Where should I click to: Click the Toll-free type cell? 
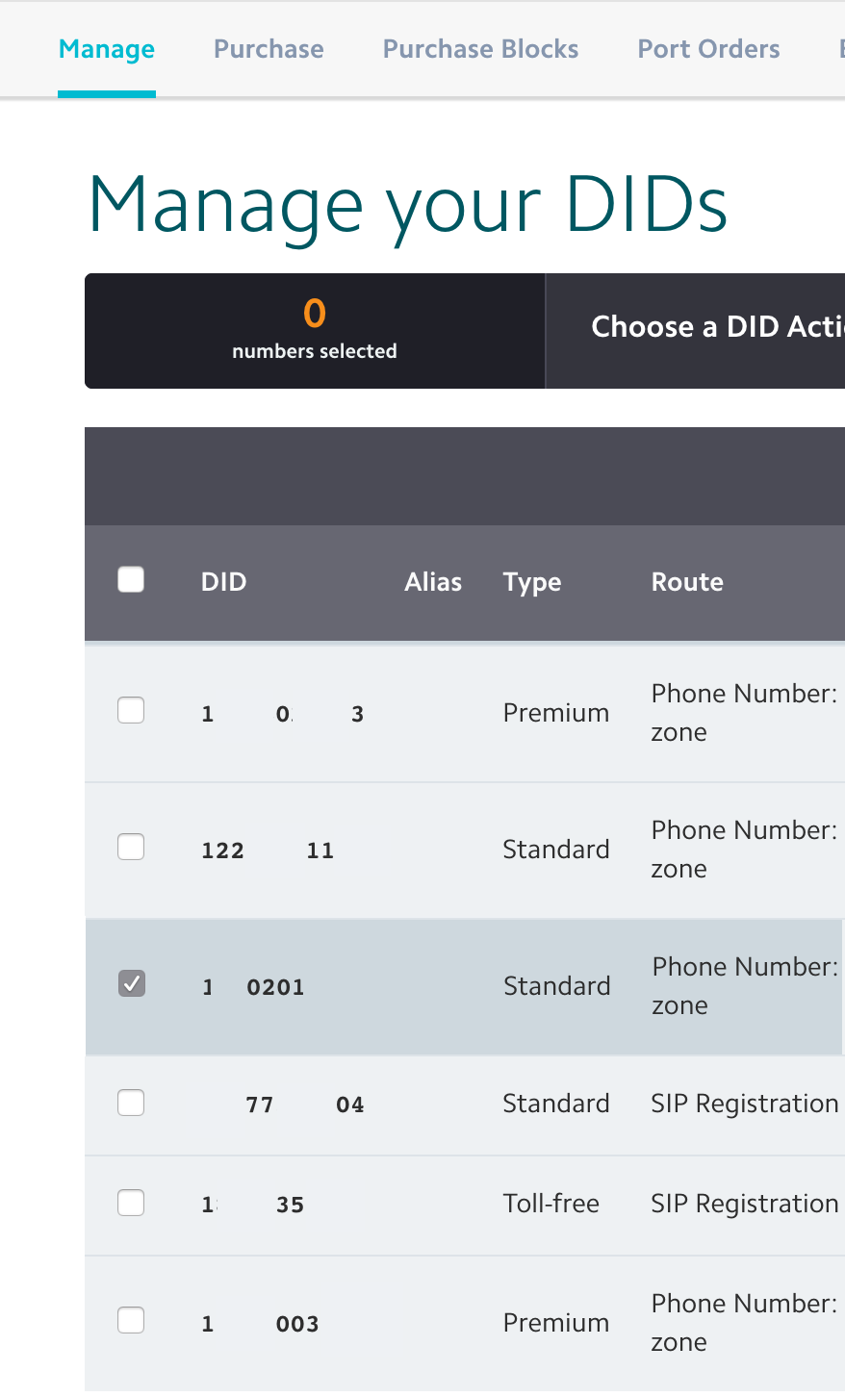coord(551,1204)
